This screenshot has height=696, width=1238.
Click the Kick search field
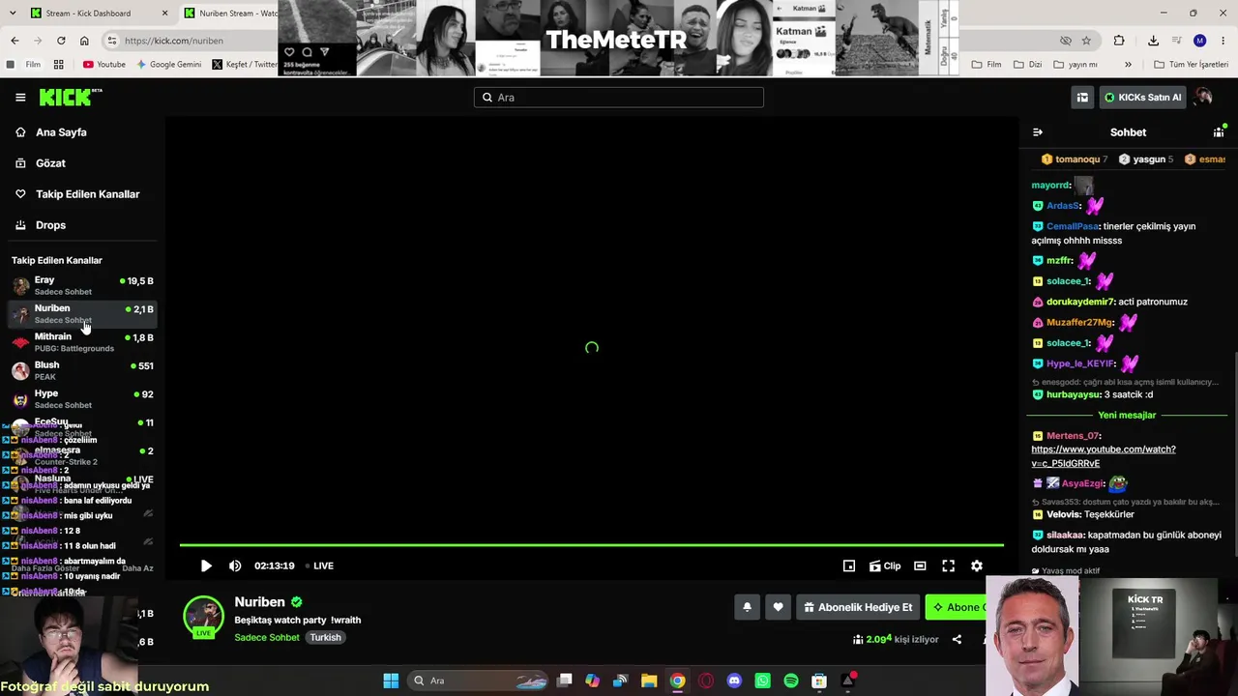point(619,98)
